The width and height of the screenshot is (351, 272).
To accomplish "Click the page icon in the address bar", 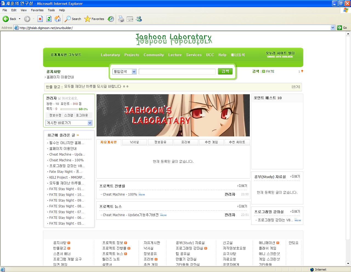I will (16, 28).
